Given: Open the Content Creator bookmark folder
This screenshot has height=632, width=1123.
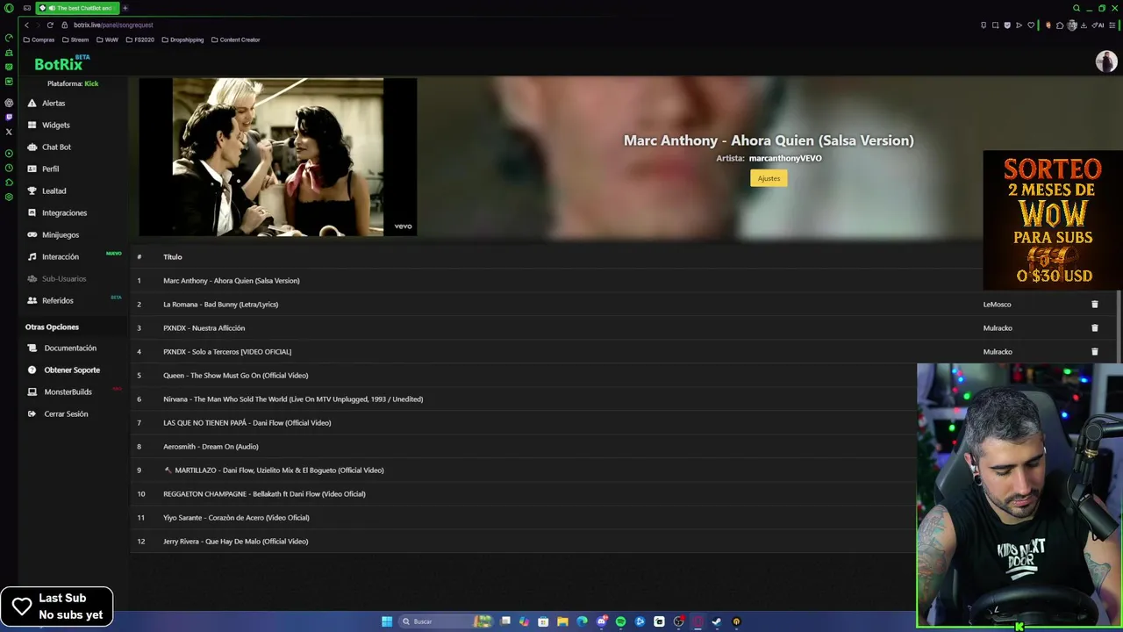Looking at the screenshot, I should pyautogui.click(x=235, y=39).
